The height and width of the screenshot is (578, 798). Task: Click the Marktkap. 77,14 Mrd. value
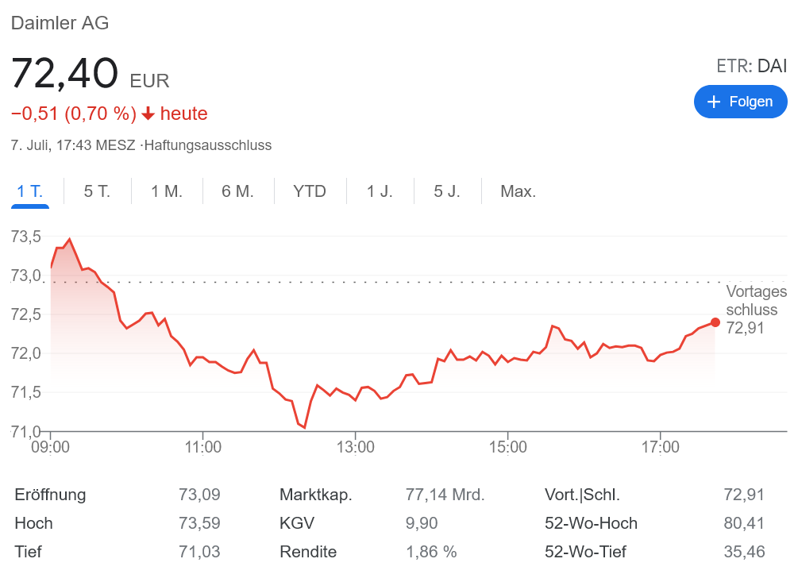point(445,495)
